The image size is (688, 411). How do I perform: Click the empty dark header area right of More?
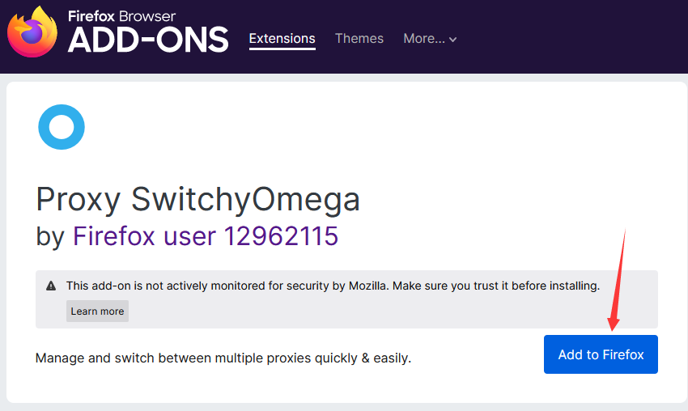(571, 37)
